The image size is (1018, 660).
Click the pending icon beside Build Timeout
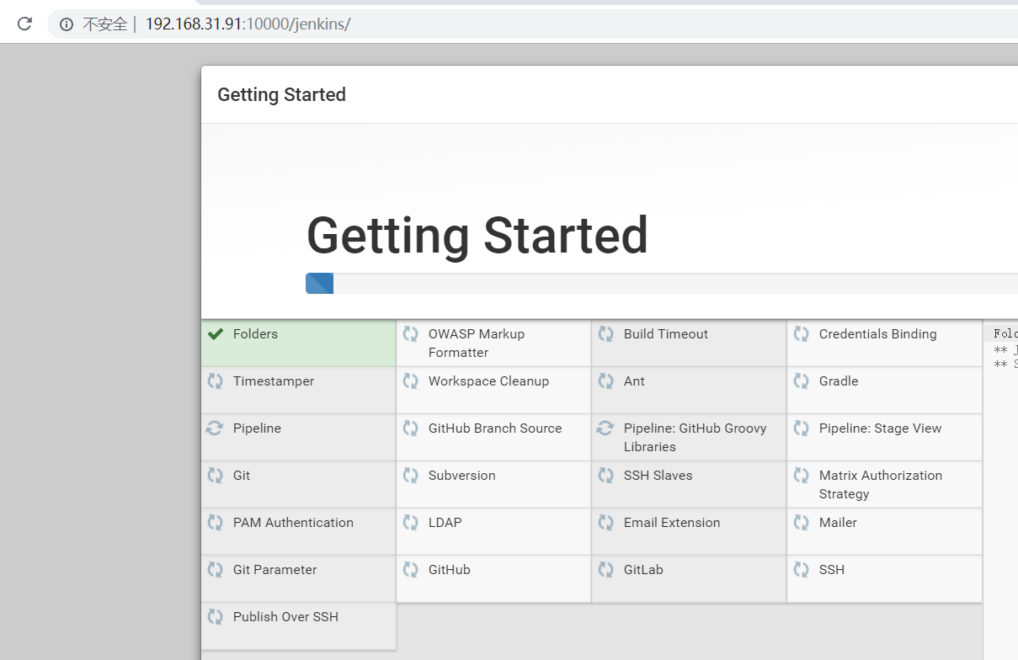pyautogui.click(x=606, y=334)
